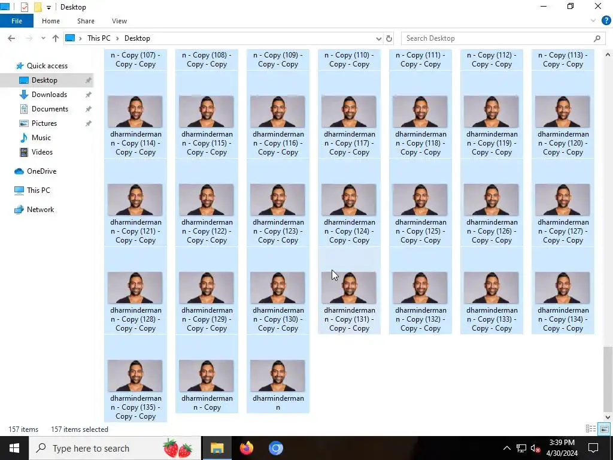The image size is (613, 460).
Task: Expand the address bar history dropdown
Action: 378,38
